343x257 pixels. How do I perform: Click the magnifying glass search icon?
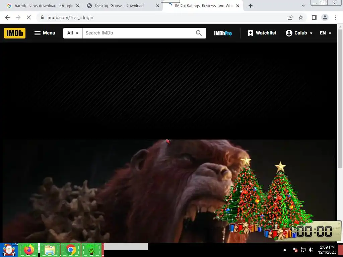(199, 33)
